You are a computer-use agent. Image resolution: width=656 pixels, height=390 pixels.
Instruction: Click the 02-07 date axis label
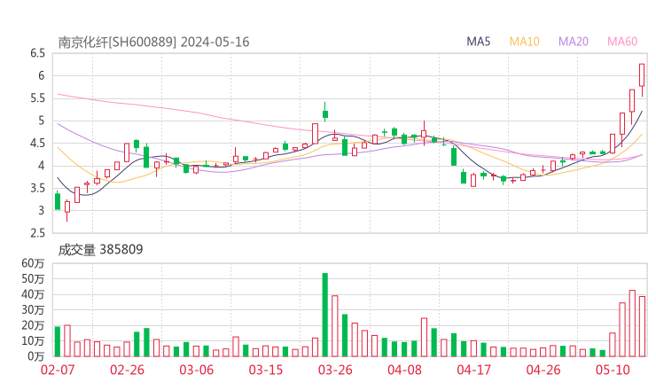click(x=58, y=370)
